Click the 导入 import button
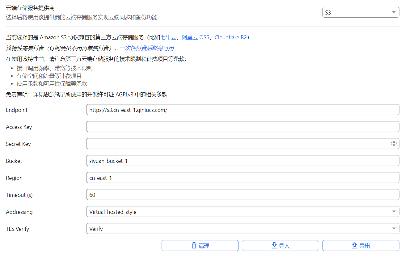 click(x=281, y=246)
